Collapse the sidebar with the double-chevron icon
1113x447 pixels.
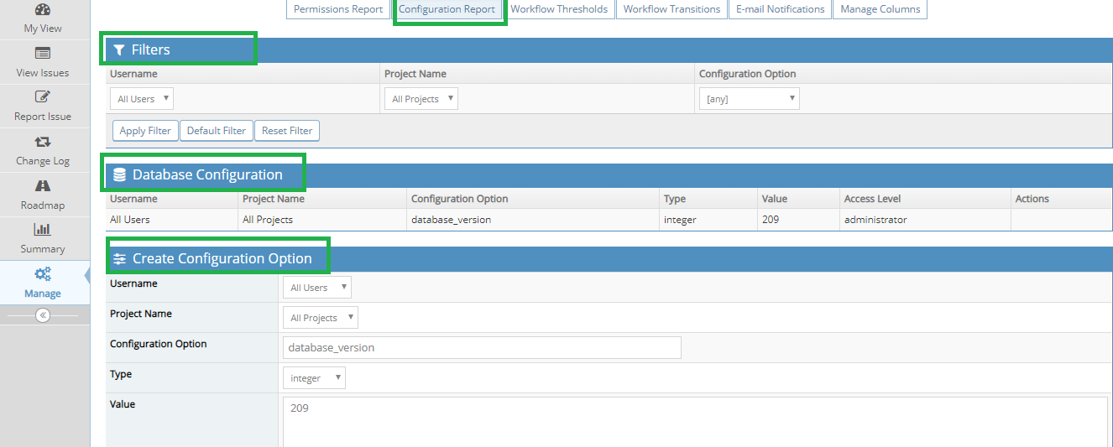43,315
